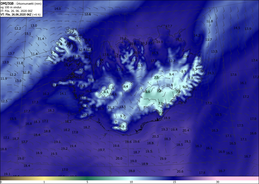This screenshot has width=259, height=184.
Task: Click the 18.1 value in the northeast
Action: click(179, 39)
